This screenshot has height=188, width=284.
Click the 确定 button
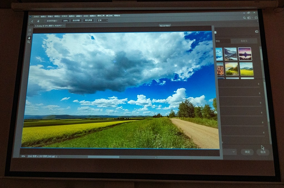pos(247,152)
